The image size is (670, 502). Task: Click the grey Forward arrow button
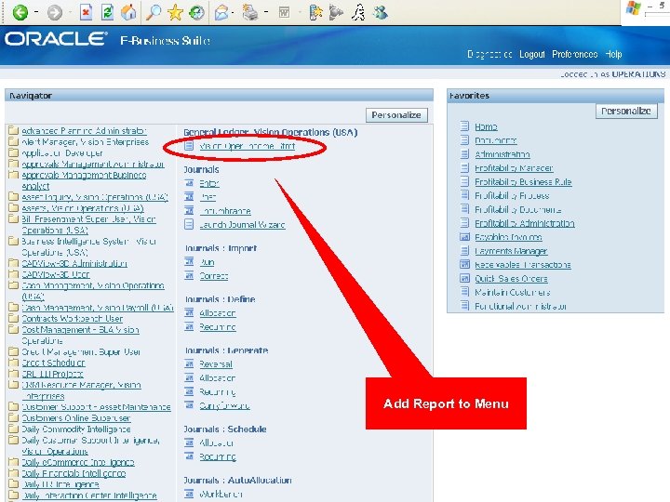click(x=55, y=13)
